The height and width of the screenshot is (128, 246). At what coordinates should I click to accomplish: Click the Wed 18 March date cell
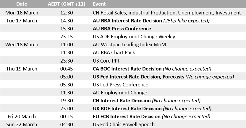click(x=22, y=45)
